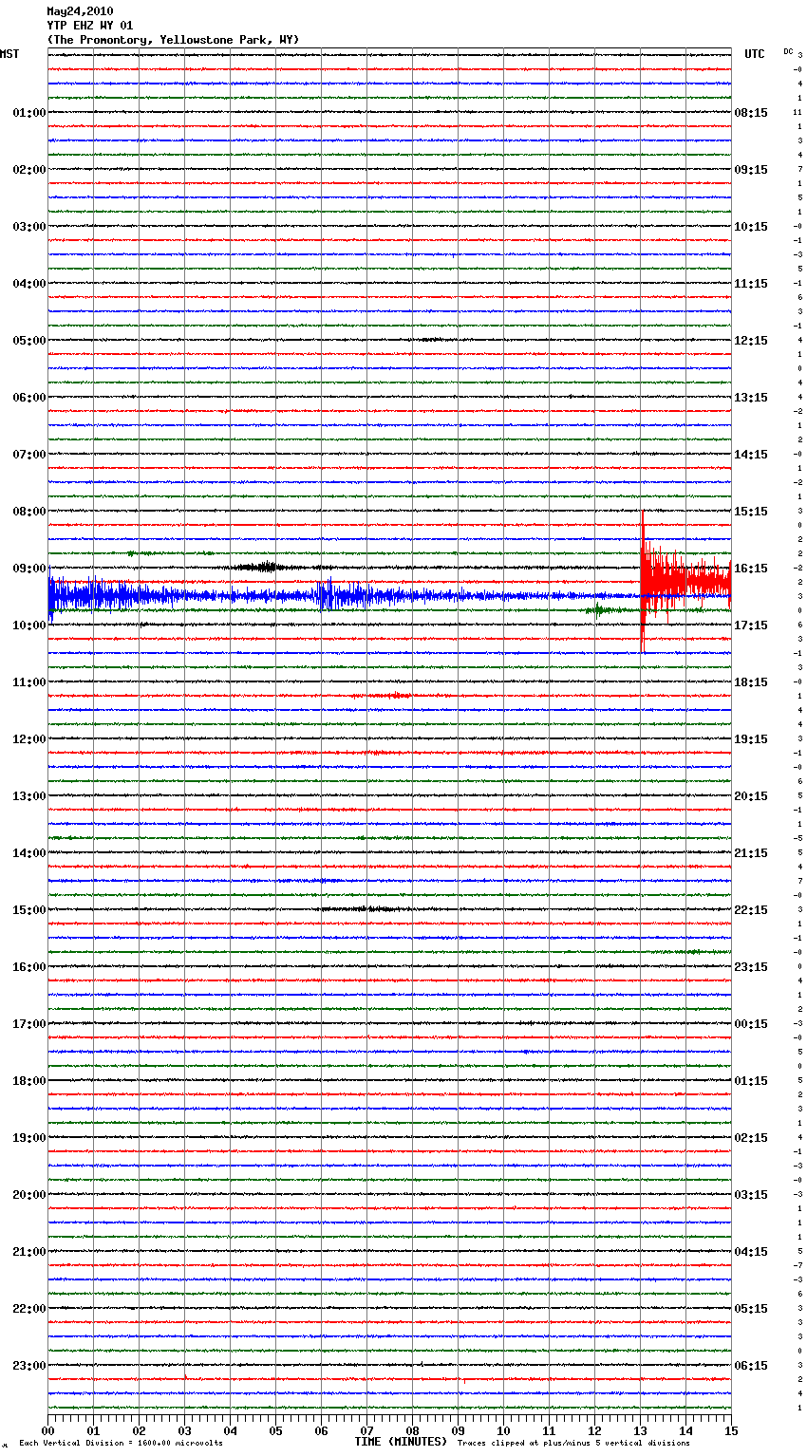Screen dimensions: 807x1456
Task: Click the "Each Vertical Division = 1600.00 microvolts" note
Action: pyautogui.click(x=121, y=1444)
